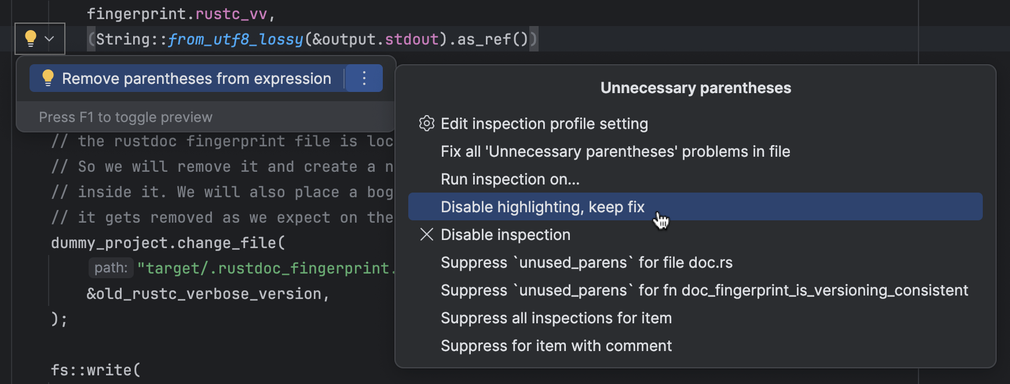
Task: Select Fix all 'Unnecessary parentheses' problems in file
Action: tap(615, 152)
